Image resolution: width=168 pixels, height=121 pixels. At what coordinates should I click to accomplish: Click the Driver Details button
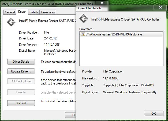point(21,62)
